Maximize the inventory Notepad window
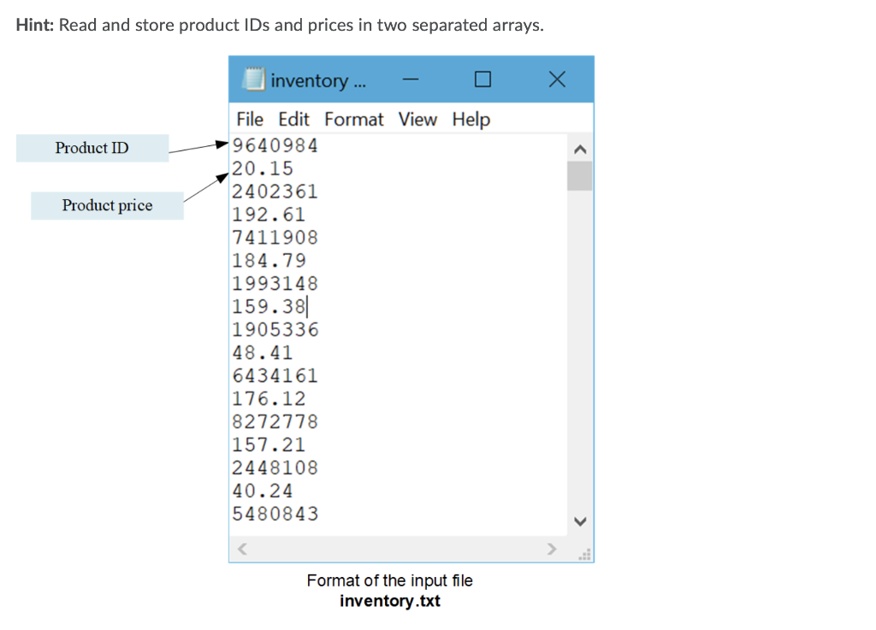Screen dimensions: 876x630 482,79
